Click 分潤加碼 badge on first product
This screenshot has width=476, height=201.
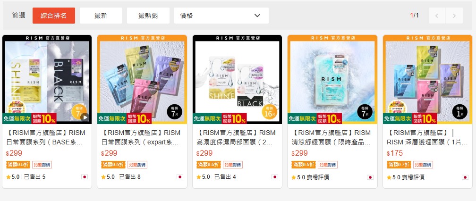point(42,165)
